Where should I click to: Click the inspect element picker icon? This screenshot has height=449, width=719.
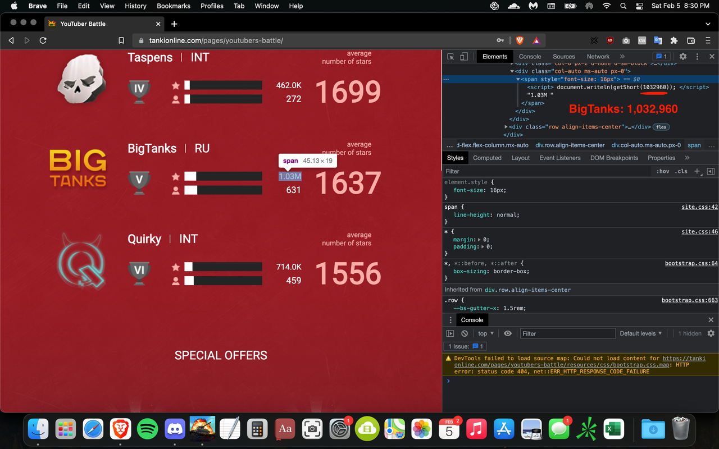(450, 57)
